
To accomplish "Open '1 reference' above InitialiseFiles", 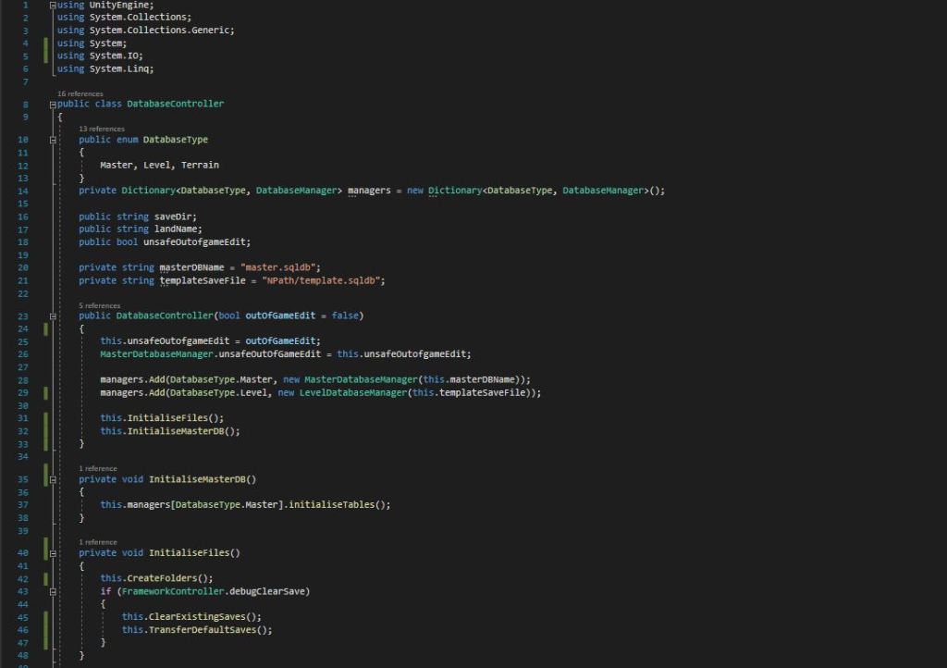I will point(98,542).
